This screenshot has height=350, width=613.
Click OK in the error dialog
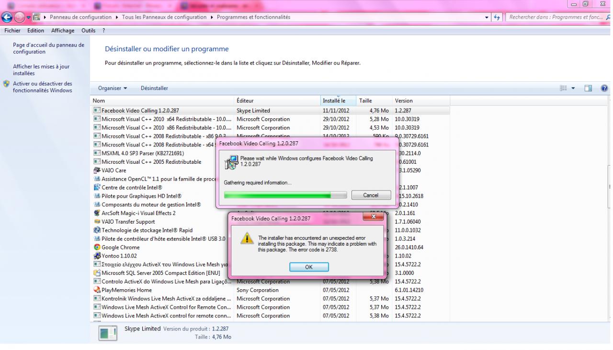pos(309,267)
